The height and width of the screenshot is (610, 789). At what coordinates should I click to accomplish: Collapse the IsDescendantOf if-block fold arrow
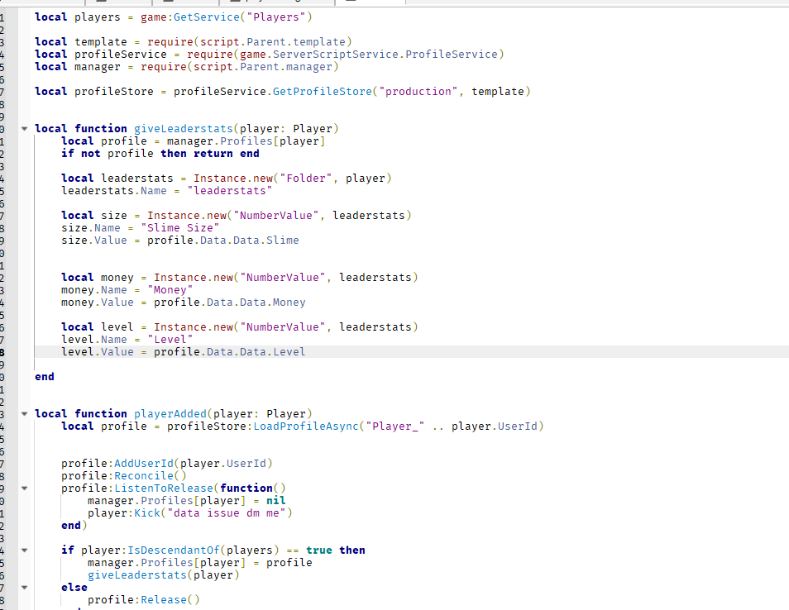(25, 550)
